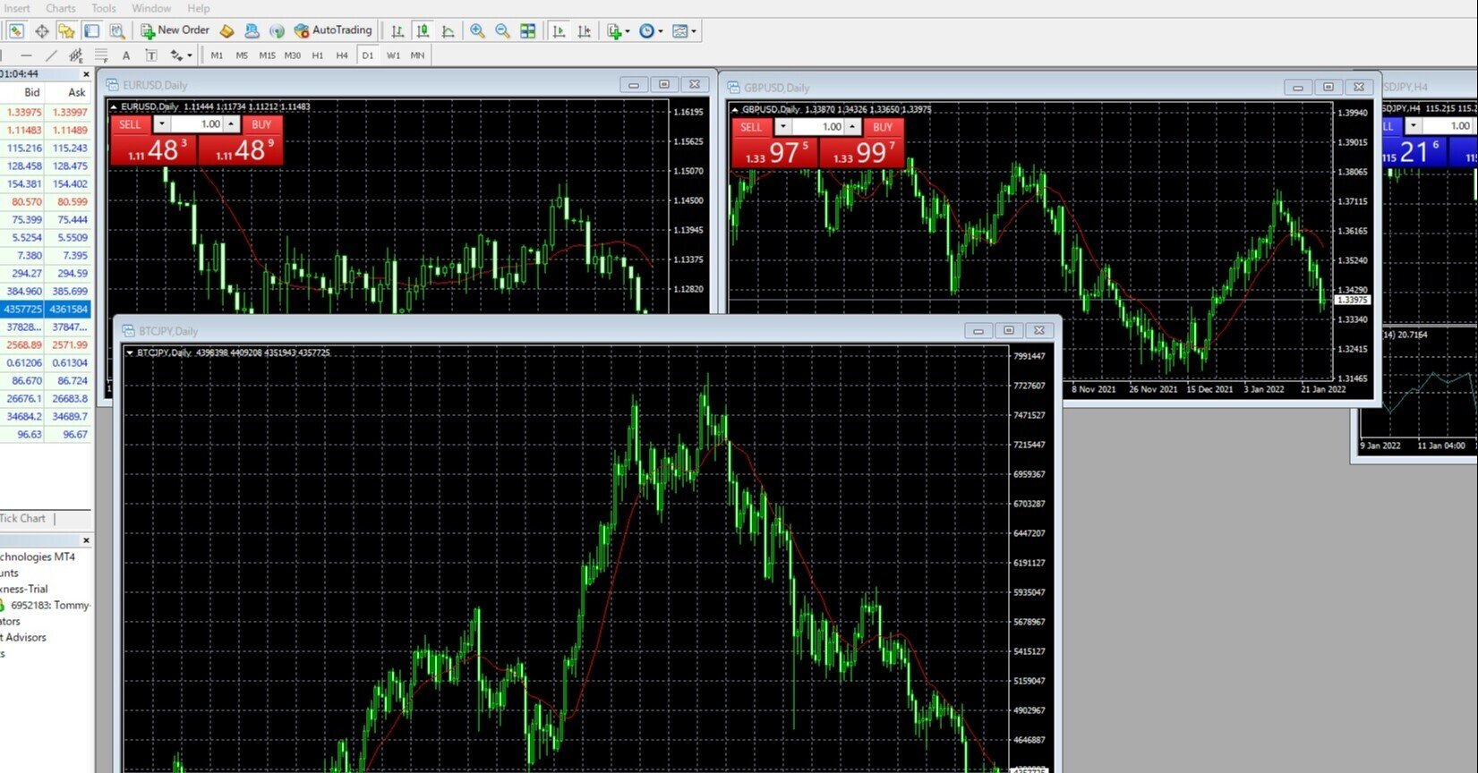Switch chart to bar chart mode
Viewport: 1478px width, 773px height.
click(397, 31)
